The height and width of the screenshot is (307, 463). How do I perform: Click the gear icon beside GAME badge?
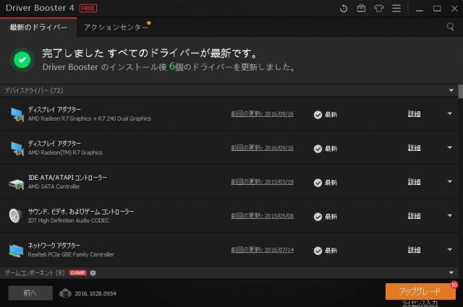(93, 273)
